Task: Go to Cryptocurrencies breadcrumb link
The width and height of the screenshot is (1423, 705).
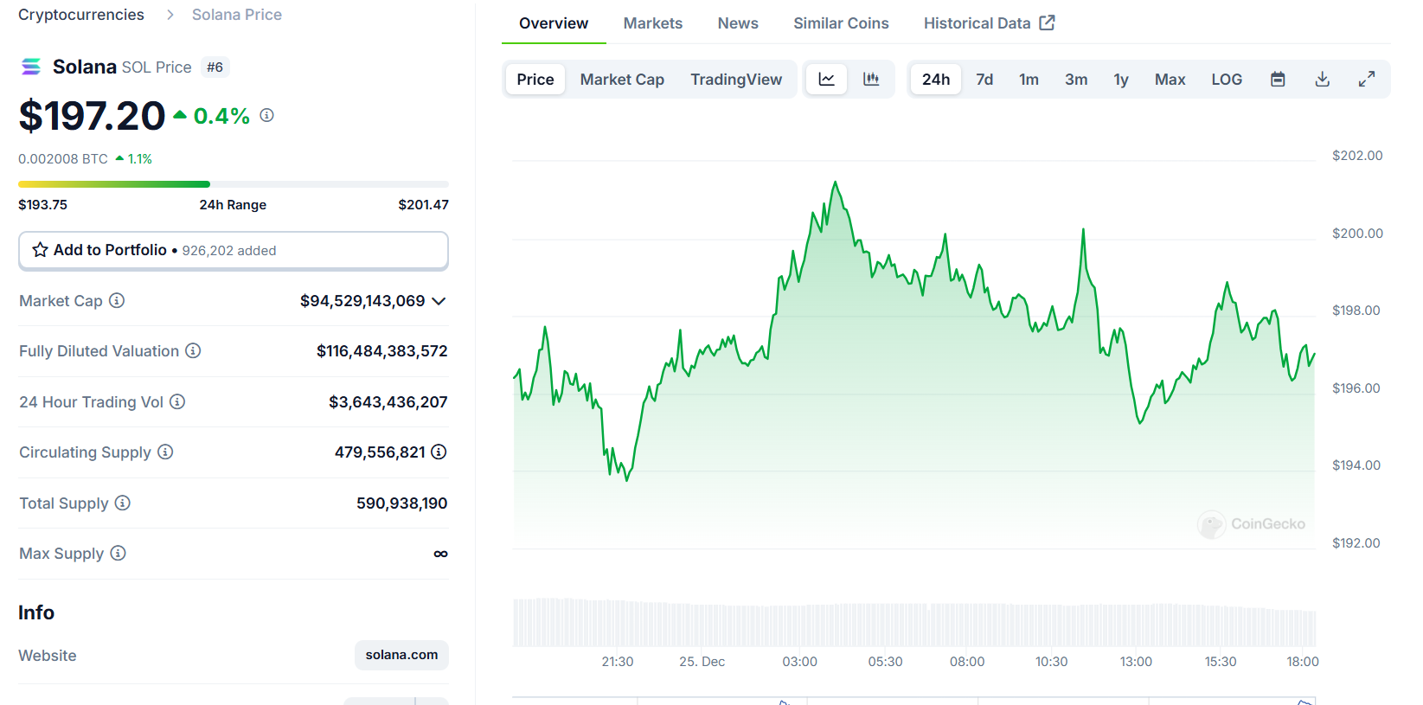Action: point(81,15)
